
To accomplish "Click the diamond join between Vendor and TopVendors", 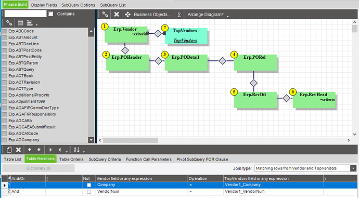I will coord(158,34).
